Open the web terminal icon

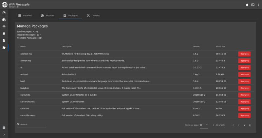coord(253,5)
